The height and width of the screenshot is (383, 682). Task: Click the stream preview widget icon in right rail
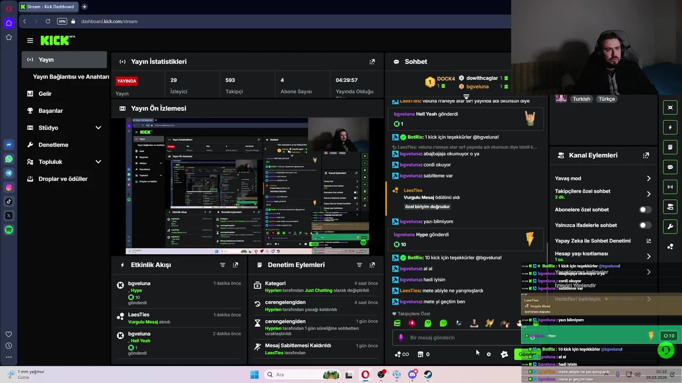pos(670,107)
